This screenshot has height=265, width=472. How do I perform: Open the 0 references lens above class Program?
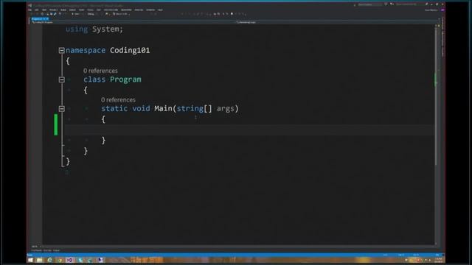pos(100,71)
